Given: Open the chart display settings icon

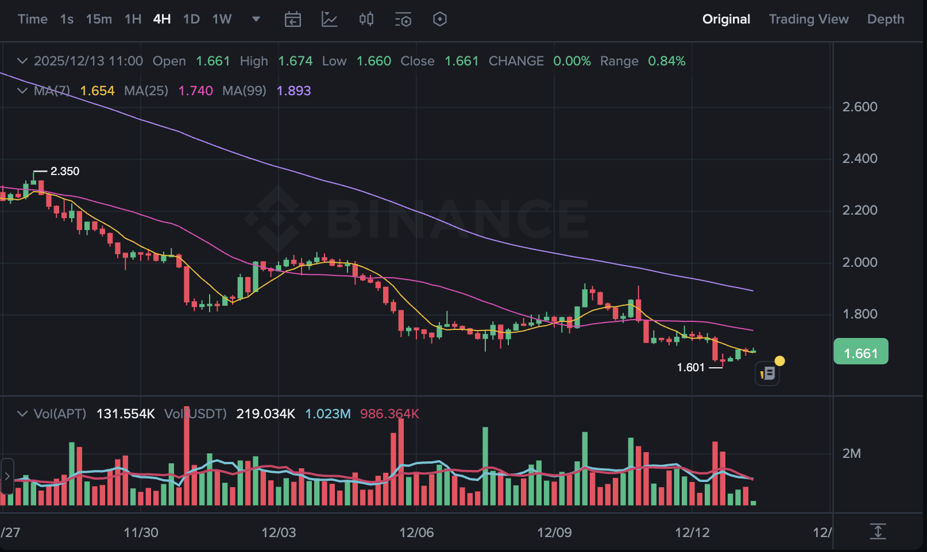Looking at the screenshot, I should click(x=403, y=20).
